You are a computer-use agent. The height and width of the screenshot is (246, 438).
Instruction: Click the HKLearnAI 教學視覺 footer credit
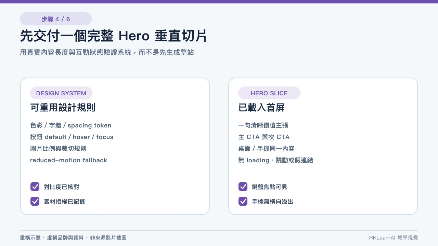394,238
